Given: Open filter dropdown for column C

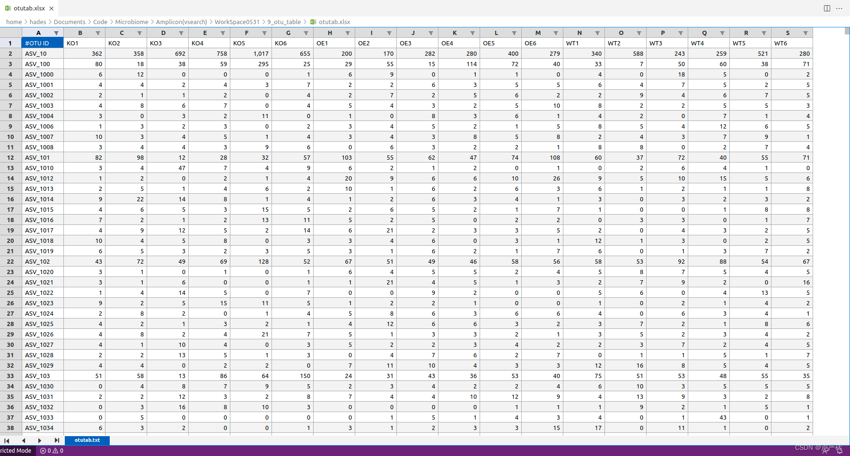Looking at the screenshot, I should click(x=140, y=33).
